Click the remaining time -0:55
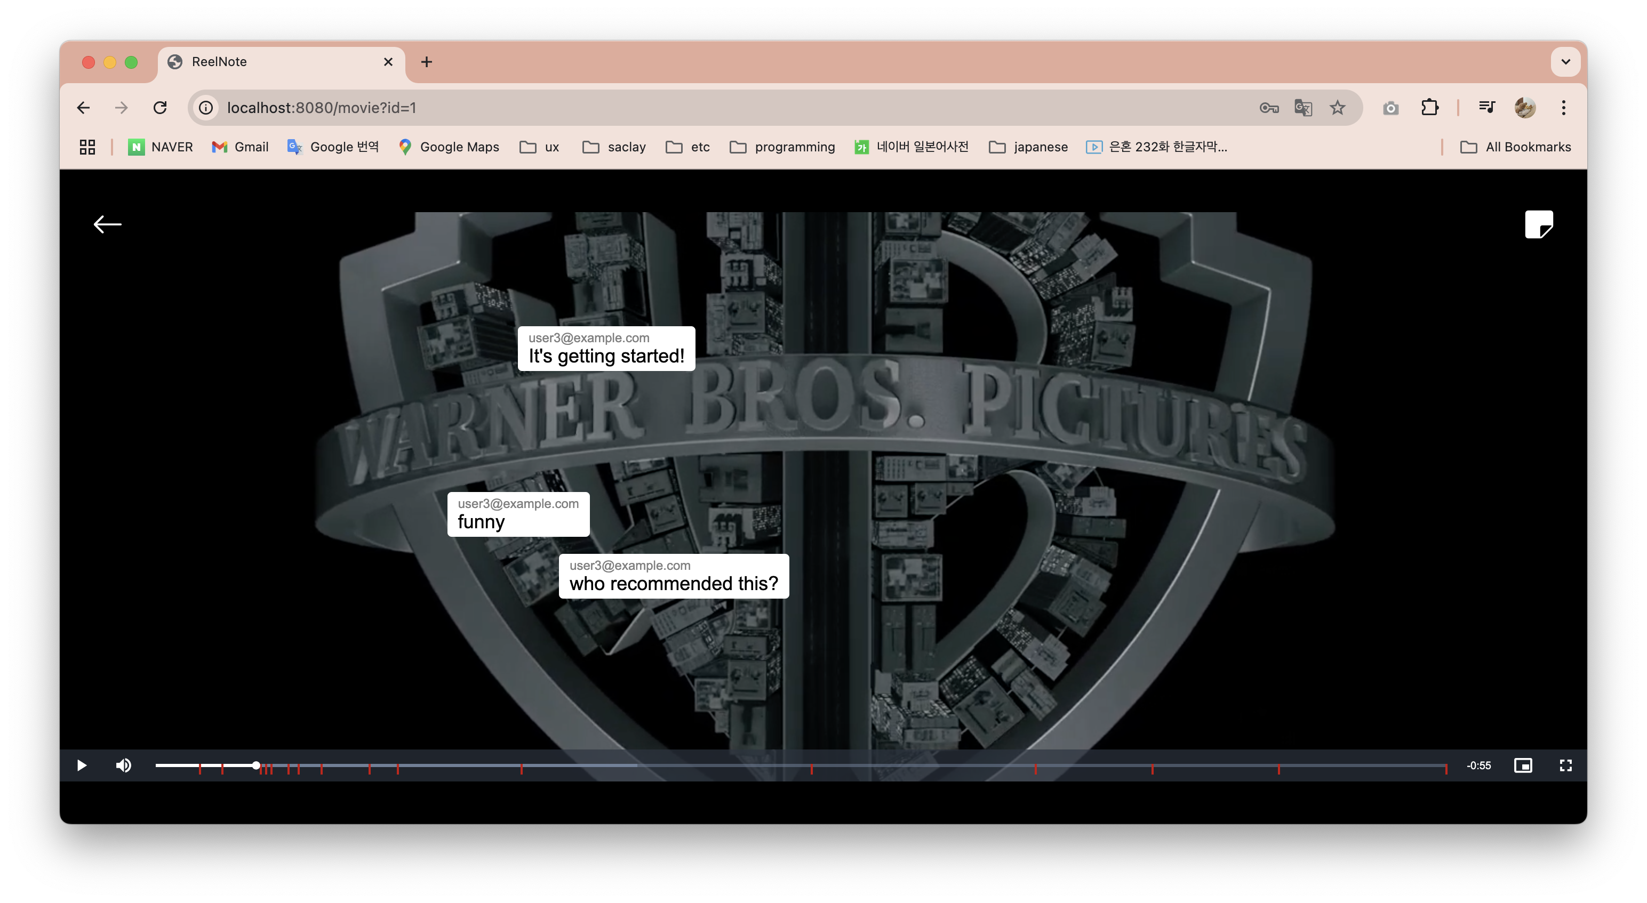Image resolution: width=1647 pixels, height=903 pixels. pyautogui.click(x=1478, y=765)
